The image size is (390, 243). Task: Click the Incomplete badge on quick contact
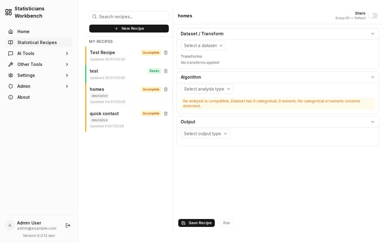click(x=151, y=114)
